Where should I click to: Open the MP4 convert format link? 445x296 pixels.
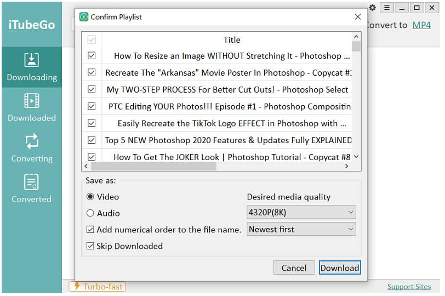point(421,25)
